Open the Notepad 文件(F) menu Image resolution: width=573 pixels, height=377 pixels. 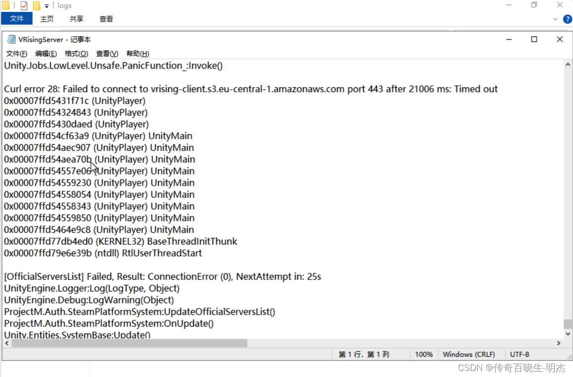pyautogui.click(x=16, y=54)
